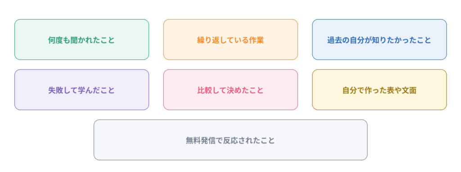Screen dimensions: 461x172
Task: Click the 無料発信で反応されたこと text label
Action: (230, 140)
